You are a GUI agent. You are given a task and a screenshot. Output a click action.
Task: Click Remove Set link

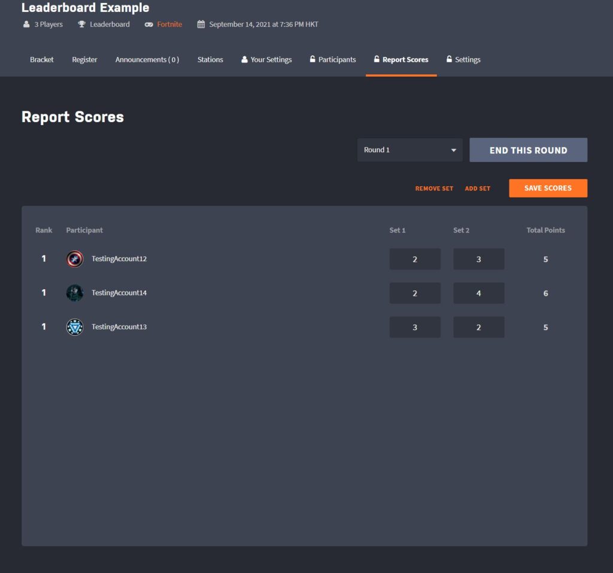tap(434, 189)
